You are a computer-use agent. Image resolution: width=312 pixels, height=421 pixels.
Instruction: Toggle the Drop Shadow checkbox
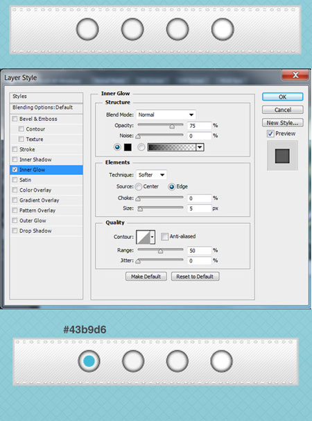click(15, 231)
